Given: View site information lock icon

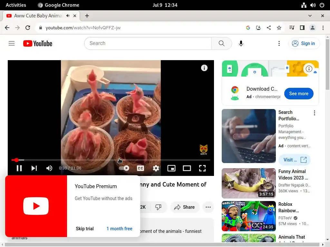Looking at the screenshot, I should pyautogui.click(x=41, y=28).
